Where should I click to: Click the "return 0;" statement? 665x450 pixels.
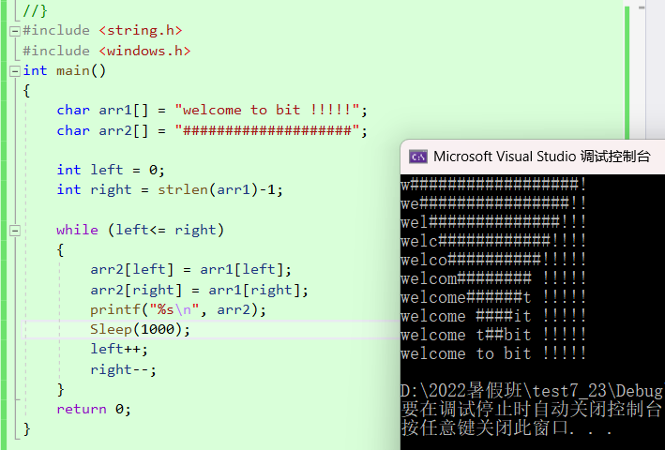(94, 409)
